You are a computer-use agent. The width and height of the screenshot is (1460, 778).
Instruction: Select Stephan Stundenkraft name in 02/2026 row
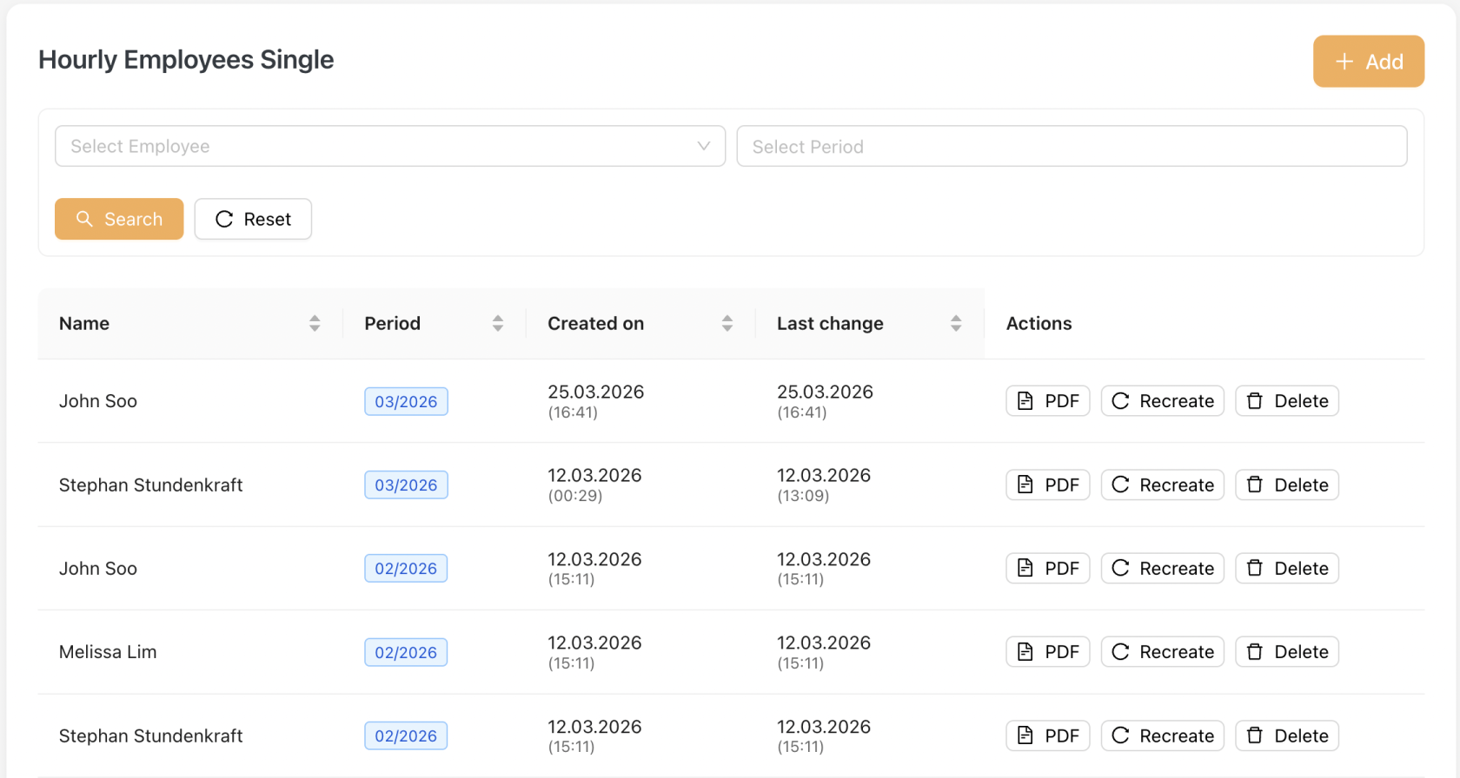pyautogui.click(x=151, y=736)
